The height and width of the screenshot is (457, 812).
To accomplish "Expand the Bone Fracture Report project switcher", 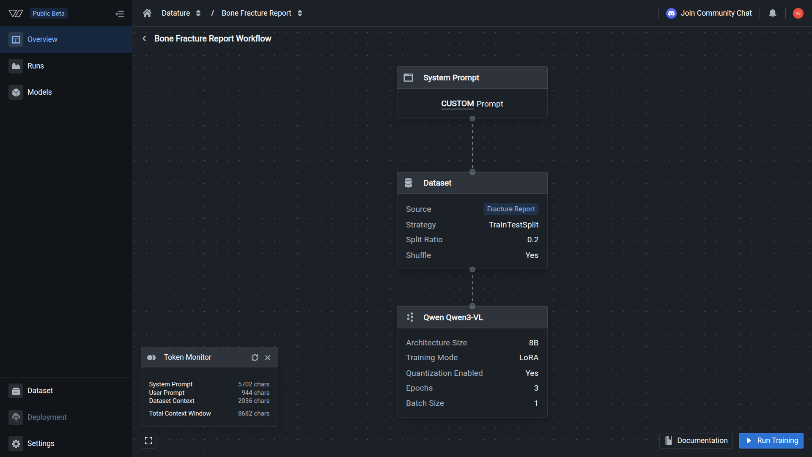I will click(300, 13).
